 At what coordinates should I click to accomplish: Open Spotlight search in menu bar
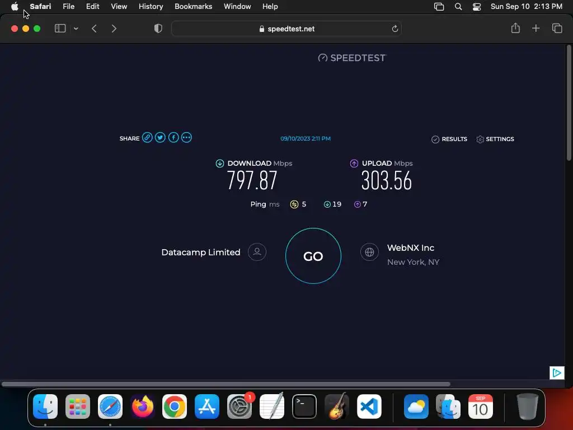458,7
